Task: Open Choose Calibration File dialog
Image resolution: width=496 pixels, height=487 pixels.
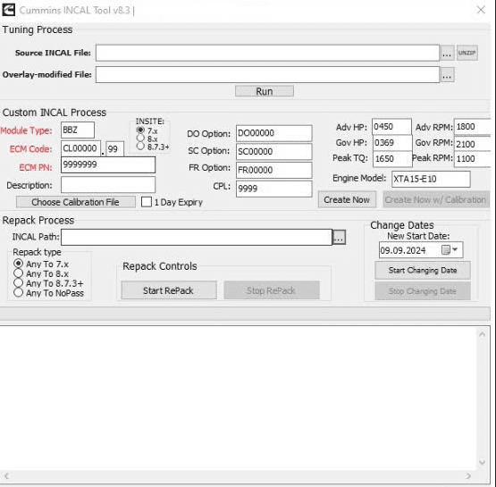Action: click(x=76, y=202)
